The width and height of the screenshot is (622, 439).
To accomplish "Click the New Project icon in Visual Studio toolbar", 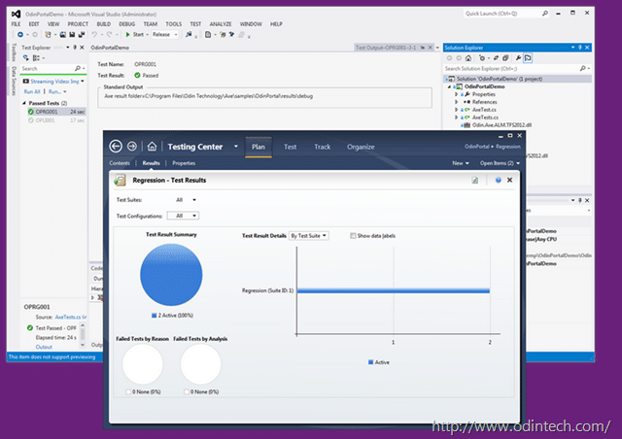I will pos(48,35).
